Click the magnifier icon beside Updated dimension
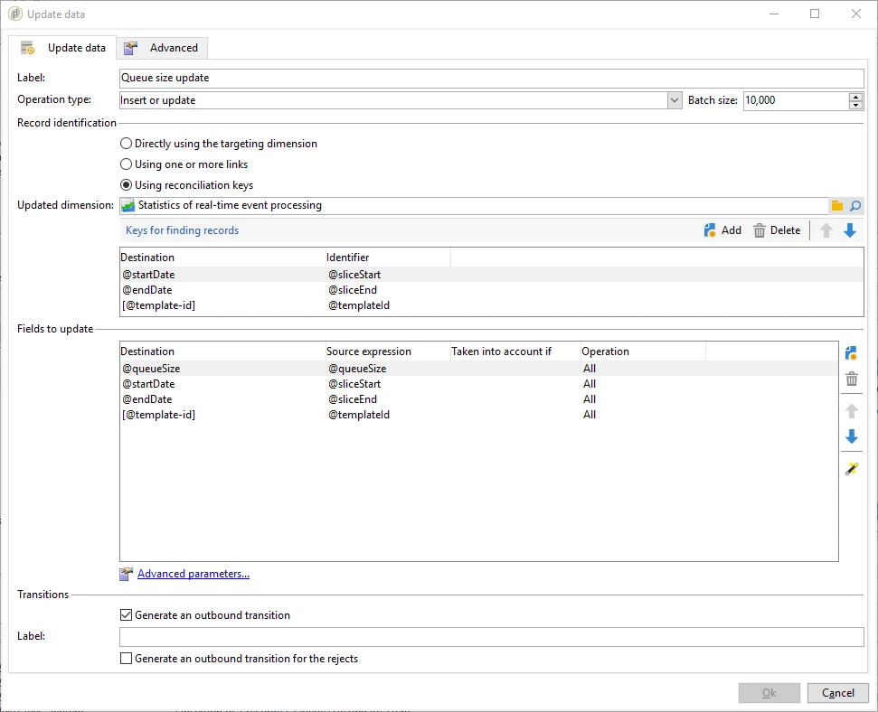This screenshot has width=878, height=712. click(x=855, y=206)
